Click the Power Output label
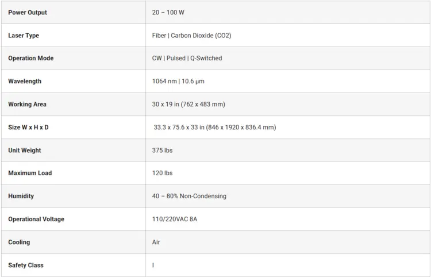Viewport: 431px width, 277px height. tap(28, 13)
